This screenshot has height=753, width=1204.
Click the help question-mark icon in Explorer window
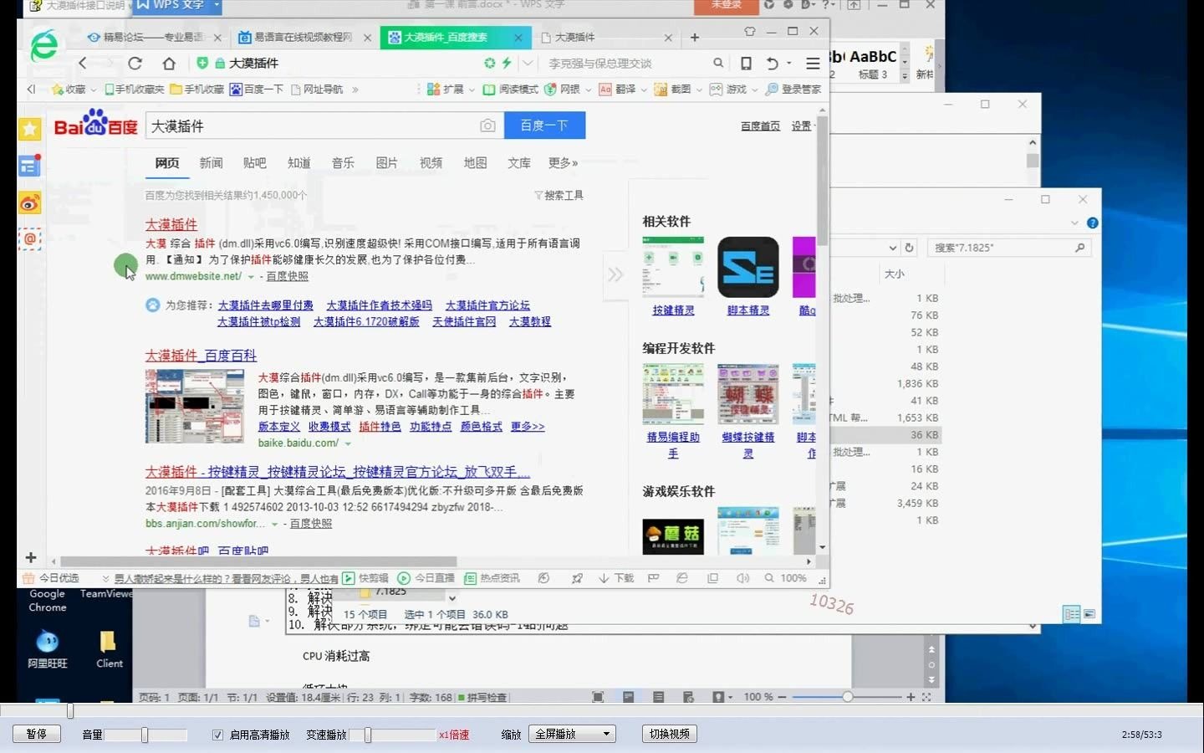(x=1092, y=223)
